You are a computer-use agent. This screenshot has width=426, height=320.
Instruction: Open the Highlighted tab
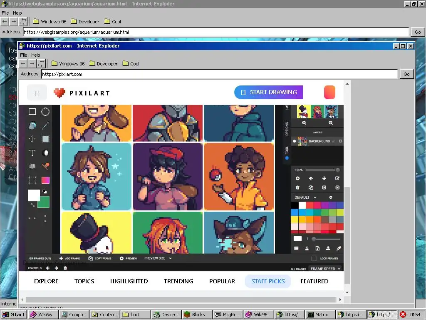tap(129, 281)
